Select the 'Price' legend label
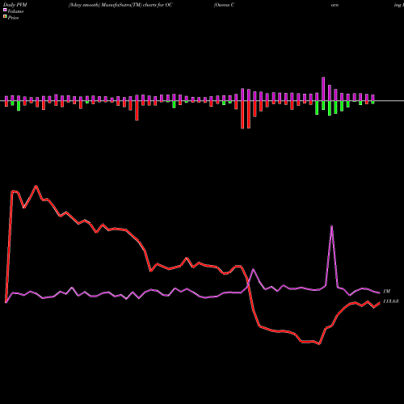The image size is (404, 404). (13, 18)
